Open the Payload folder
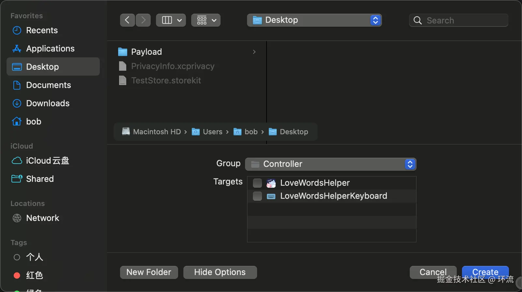This screenshot has width=522, height=292. point(146,52)
